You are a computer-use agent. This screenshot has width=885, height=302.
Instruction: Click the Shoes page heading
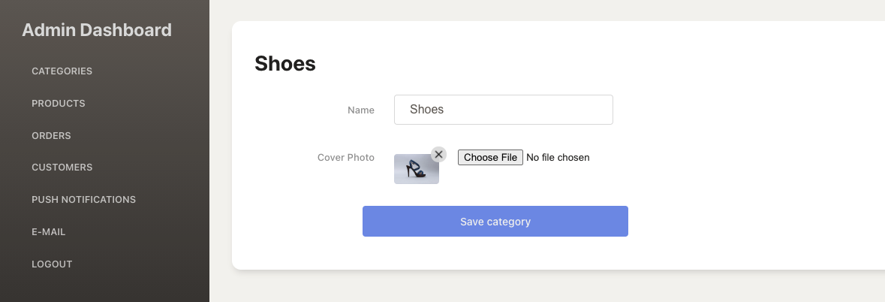pyautogui.click(x=285, y=64)
